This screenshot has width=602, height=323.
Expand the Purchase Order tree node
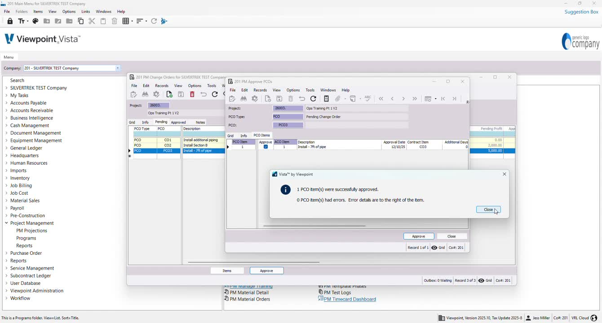tap(6, 253)
